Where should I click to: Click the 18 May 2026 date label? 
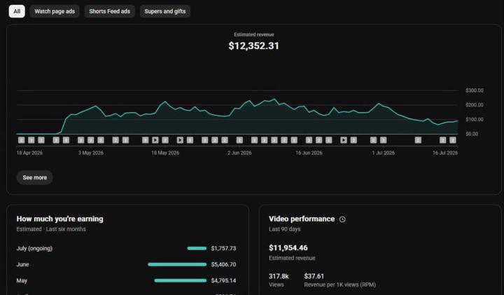(x=165, y=153)
